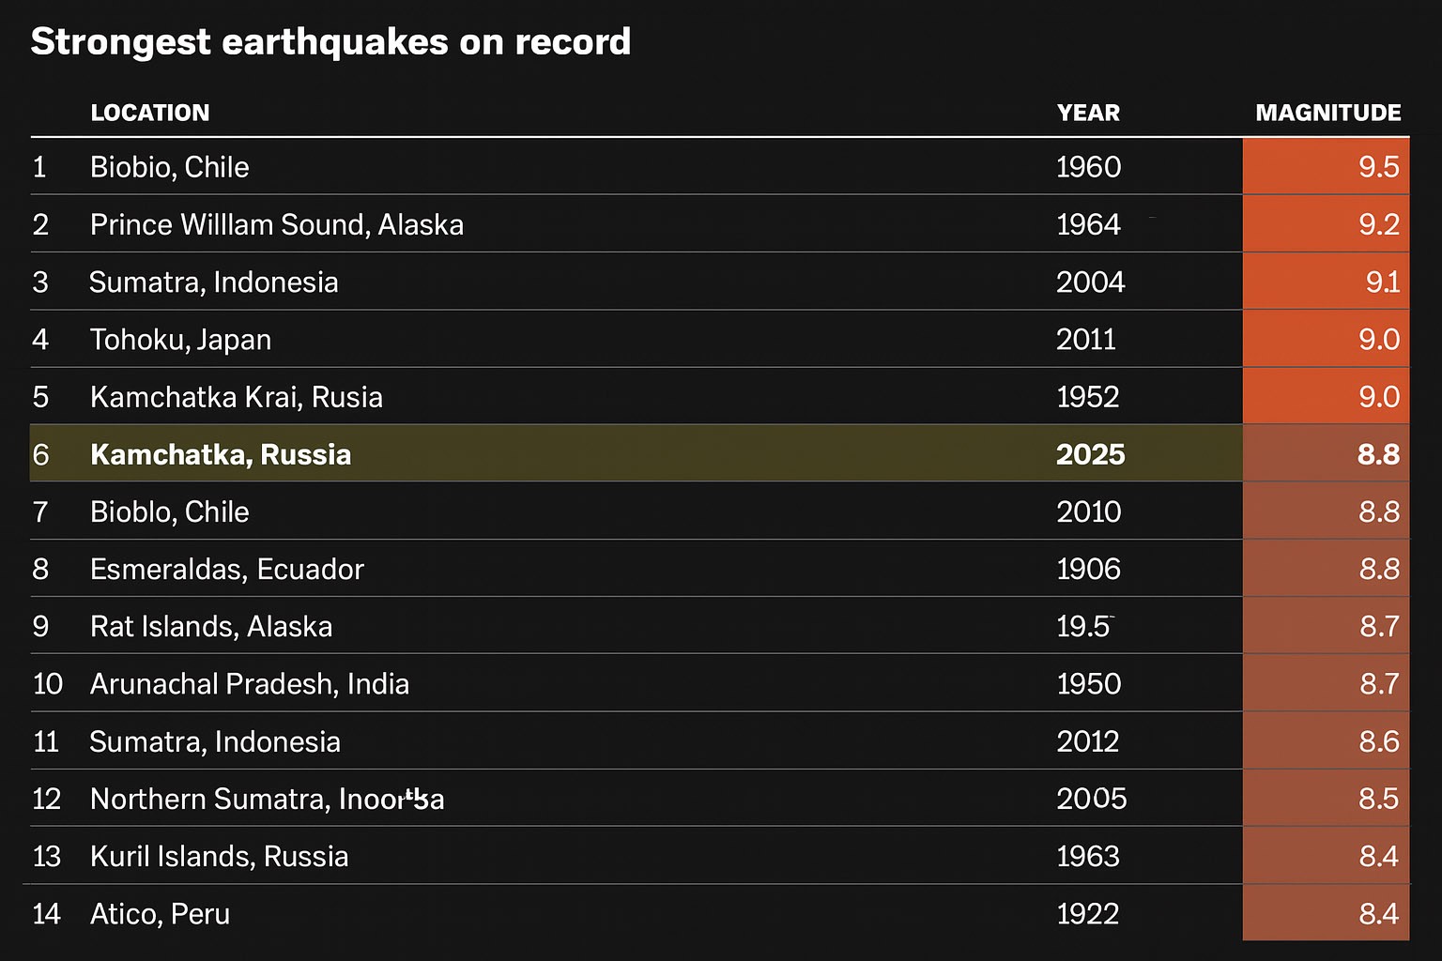Click highlighted Kamchatka, Russia 2025 row
1442x961 pixels.
720,453
